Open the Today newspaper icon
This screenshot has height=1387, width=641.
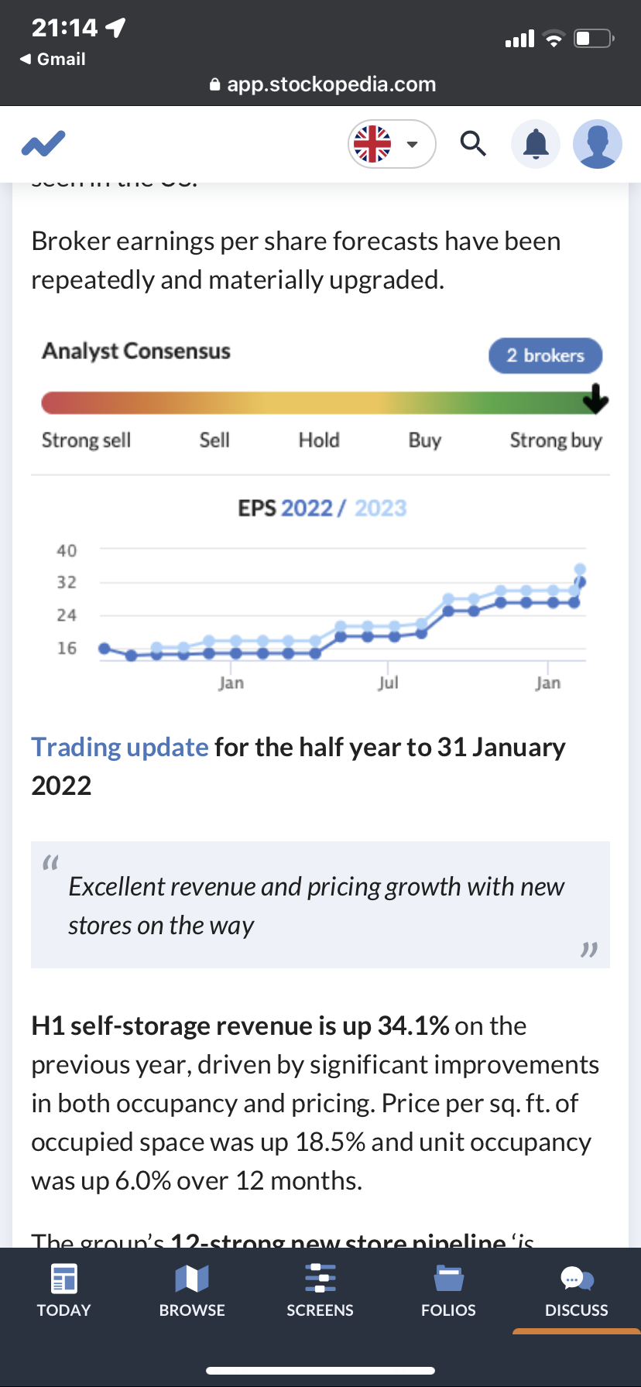63,1279
